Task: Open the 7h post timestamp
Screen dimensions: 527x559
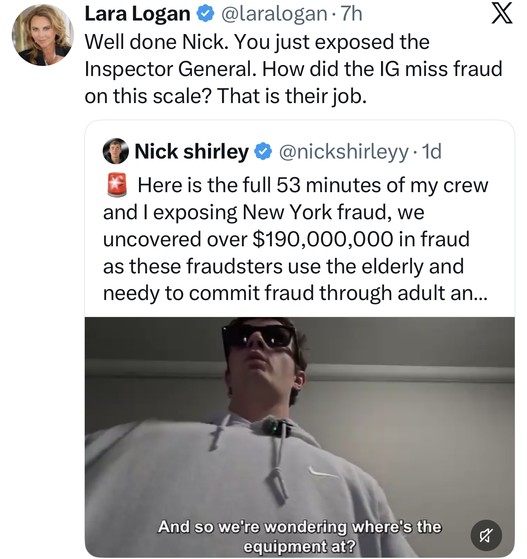Action: point(351,14)
